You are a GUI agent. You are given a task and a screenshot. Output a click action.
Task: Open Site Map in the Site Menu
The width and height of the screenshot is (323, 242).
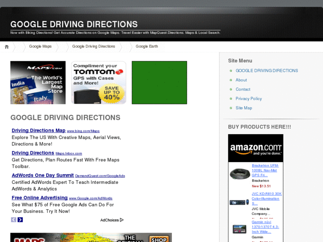(243, 108)
